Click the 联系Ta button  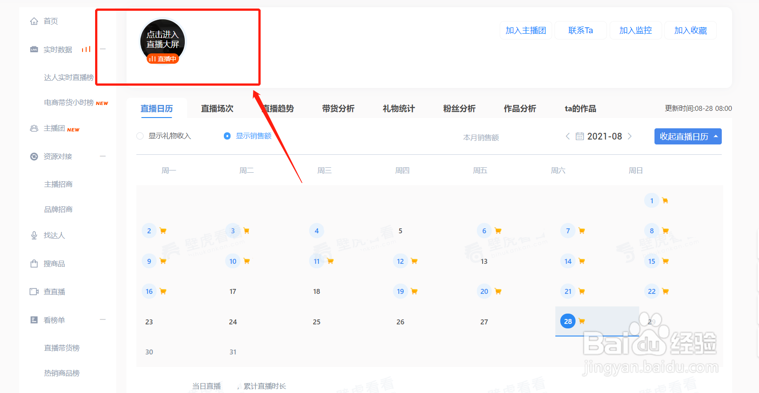(x=580, y=31)
